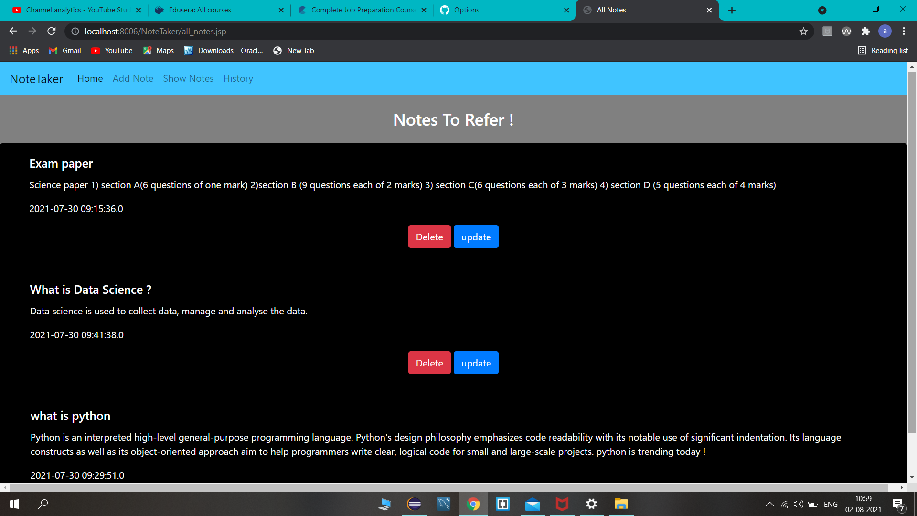Mute audio via the system tray speaker
917x516 pixels.
[x=799, y=504]
